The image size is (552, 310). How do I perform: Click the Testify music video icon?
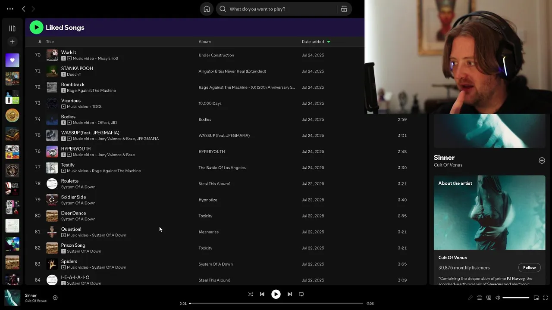pyautogui.click(x=63, y=171)
